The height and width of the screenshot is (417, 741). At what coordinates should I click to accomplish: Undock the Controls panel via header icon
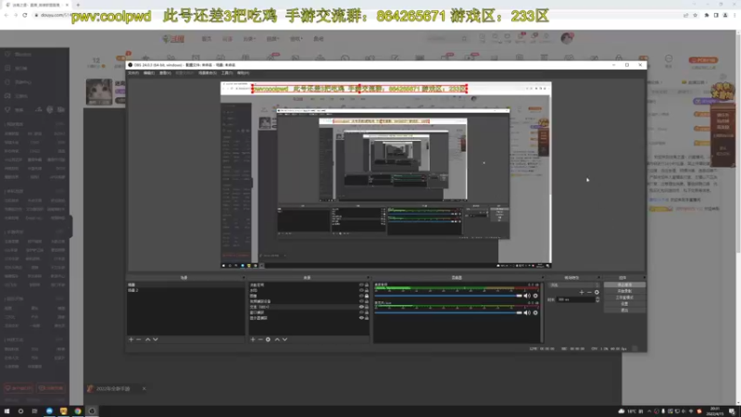(x=644, y=278)
